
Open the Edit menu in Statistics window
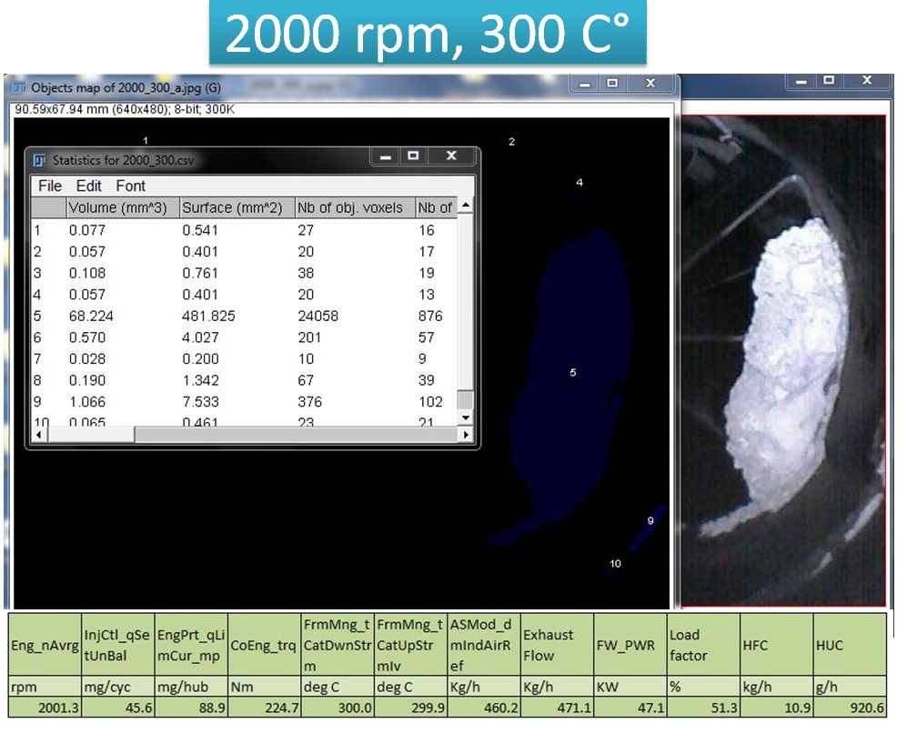point(88,186)
